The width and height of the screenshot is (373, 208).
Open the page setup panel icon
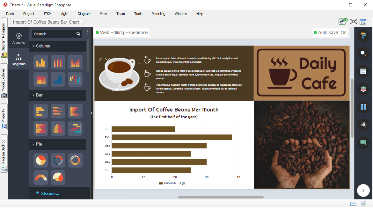[x=363, y=71]
